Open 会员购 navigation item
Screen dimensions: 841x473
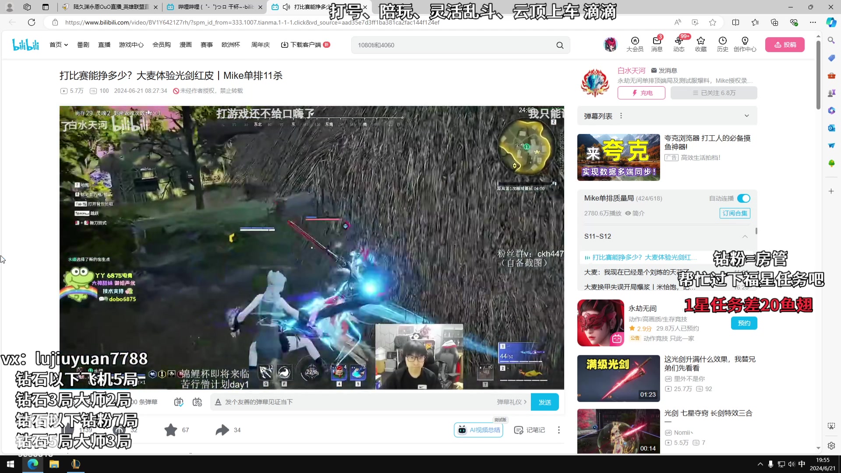pos(162,45)
